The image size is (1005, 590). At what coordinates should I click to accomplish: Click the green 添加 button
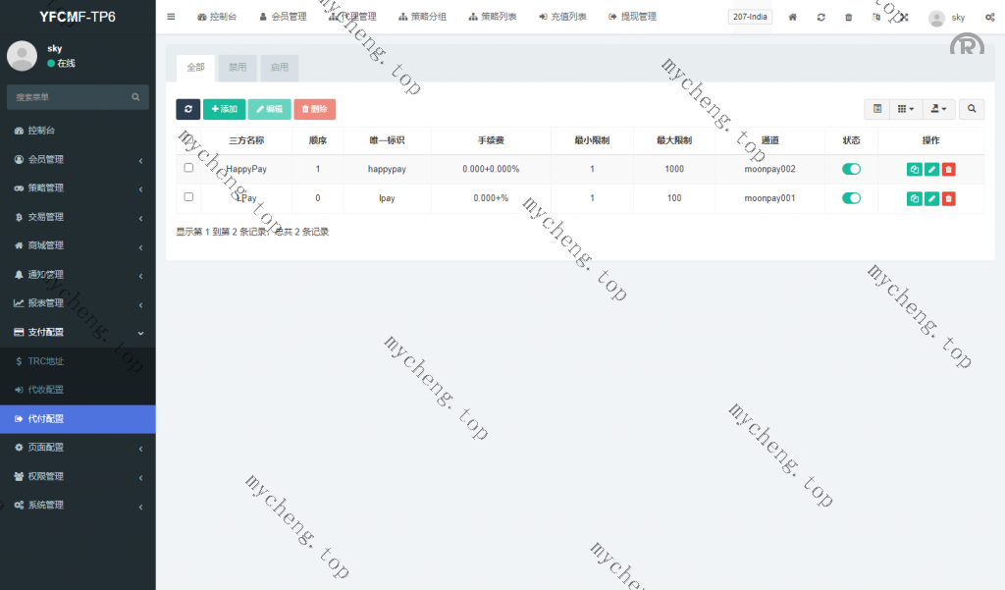(225, 109)
